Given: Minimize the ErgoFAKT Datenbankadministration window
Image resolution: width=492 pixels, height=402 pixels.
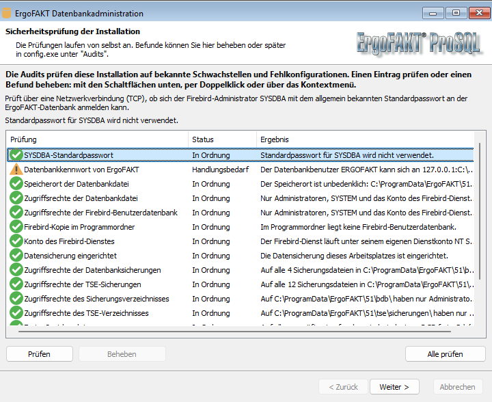Looking at the screenshot, I should [433, 13].
